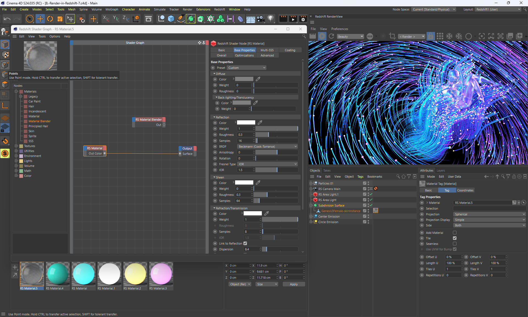Click the Cube primitive icon
This screenshot has height=317, width=528.
(171, 19)
